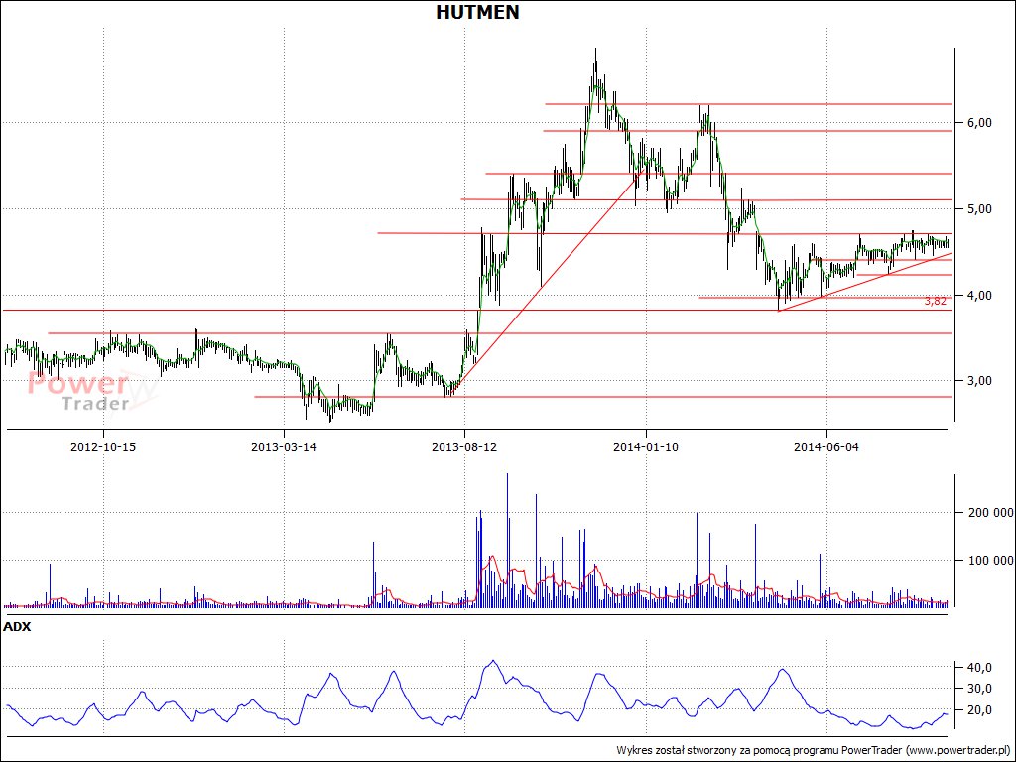The image size is (1016, 762).
Task: Click the 100 000 volume axis label
Action: click(x=991, y=560)
